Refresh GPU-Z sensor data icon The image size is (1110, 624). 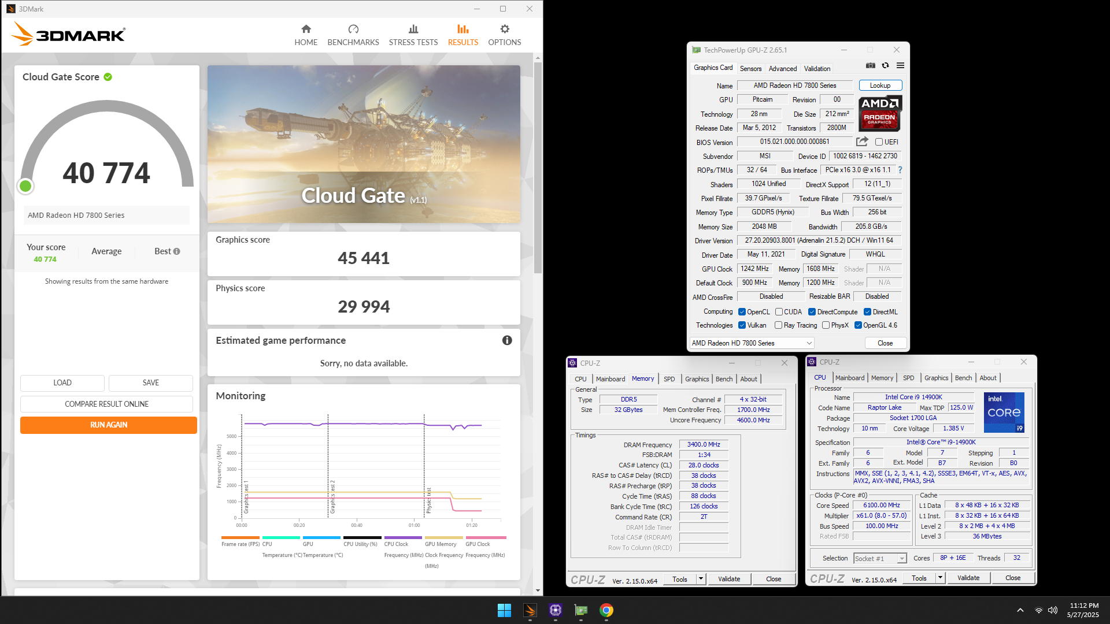886,66
